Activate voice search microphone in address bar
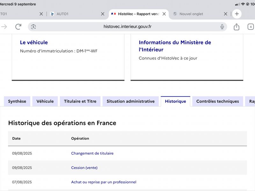This screenshot has height=191, width=255. point(222,27)
